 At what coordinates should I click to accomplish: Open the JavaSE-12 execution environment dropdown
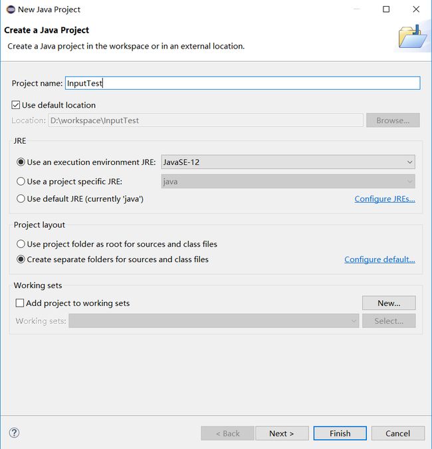click(x=288, y=162)
